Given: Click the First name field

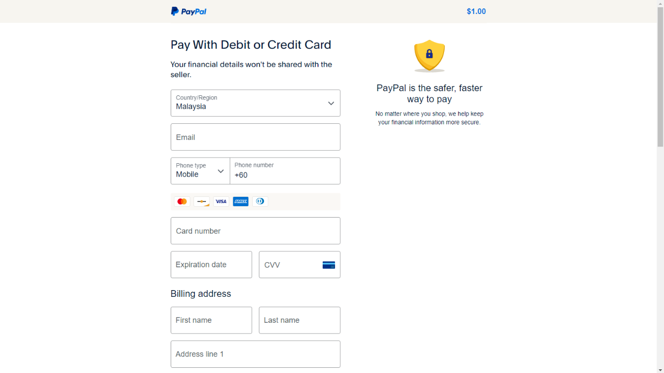Looking at the screenshot, I should click(211, 320).
